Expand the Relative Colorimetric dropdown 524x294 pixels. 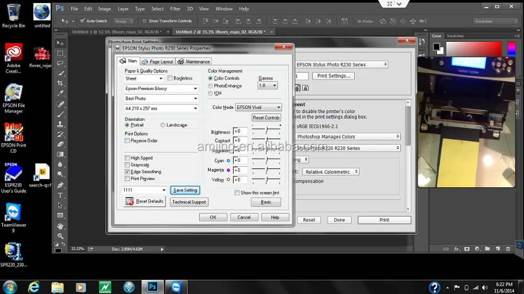click(331, 172)
